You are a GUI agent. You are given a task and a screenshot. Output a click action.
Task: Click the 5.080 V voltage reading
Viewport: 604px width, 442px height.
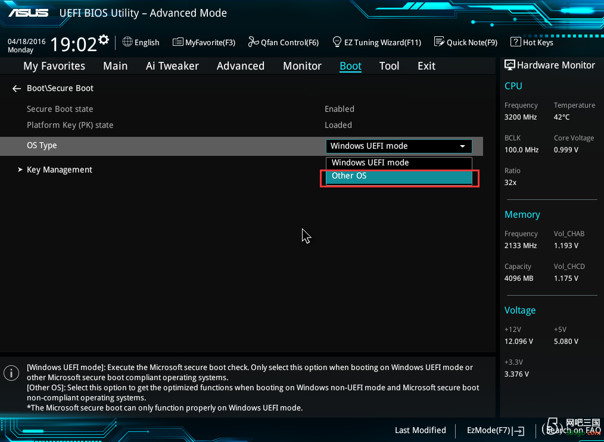[566, 341]
